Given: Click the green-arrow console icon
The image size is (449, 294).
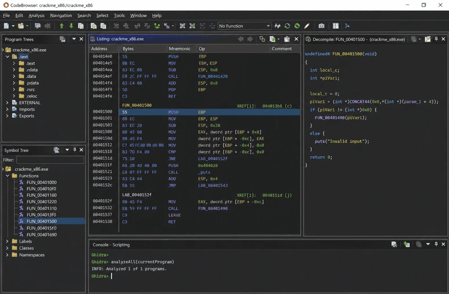Looking at the screenshot, I should tap(407, 244).
